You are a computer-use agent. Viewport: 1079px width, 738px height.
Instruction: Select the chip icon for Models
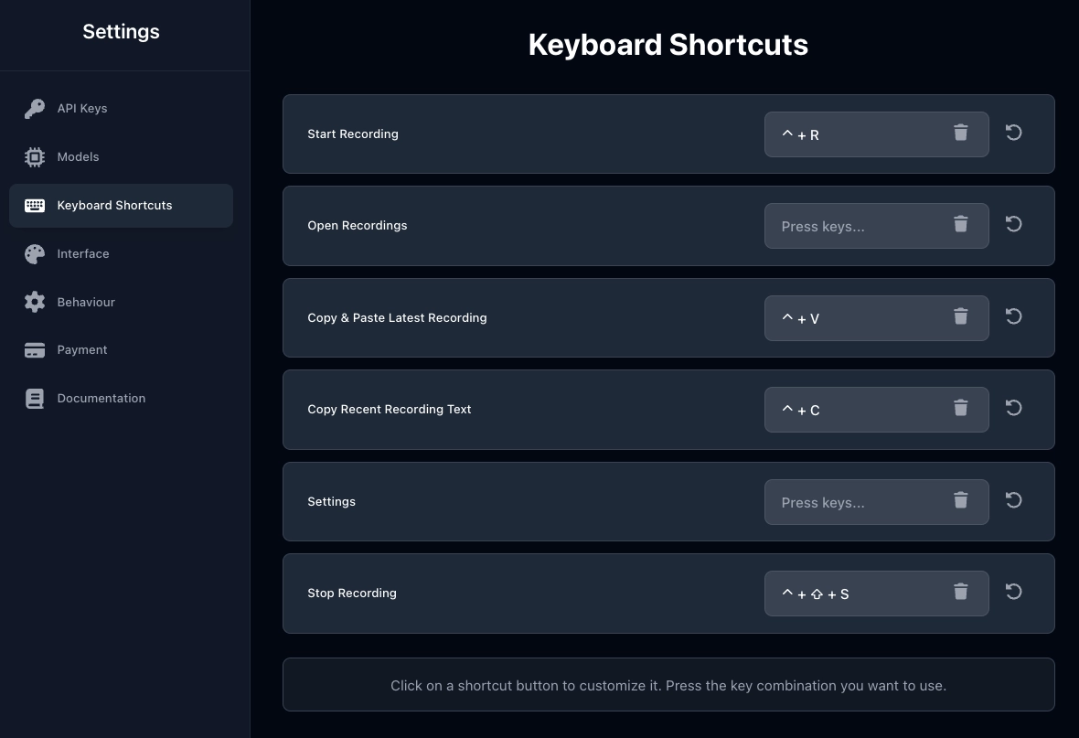(x=35, y=156)
